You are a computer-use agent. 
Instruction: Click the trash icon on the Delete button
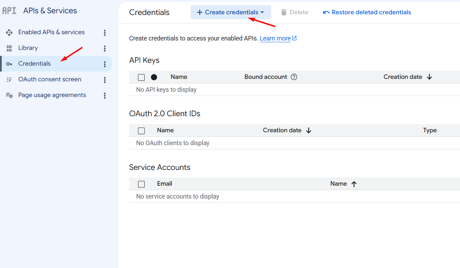284,12
